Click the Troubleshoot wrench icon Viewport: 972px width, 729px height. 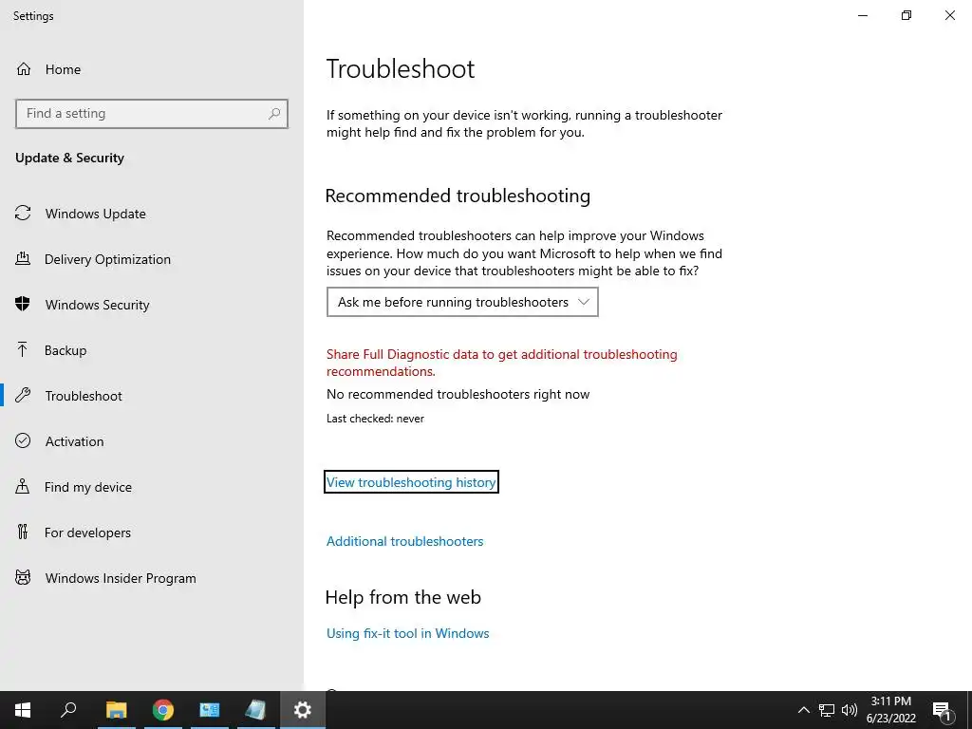pyautogui.click(x=23, y=396)
